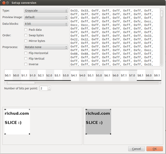
Task: Enable the Pack data checkbox
Action: 26,30
